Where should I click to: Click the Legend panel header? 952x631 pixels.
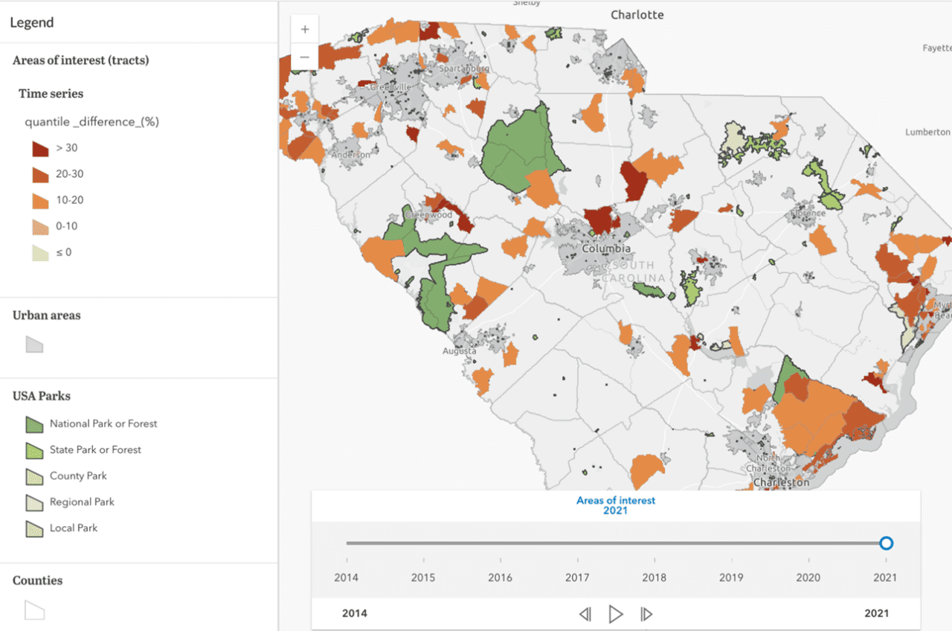pyautogui.click(x=32, y=22)
